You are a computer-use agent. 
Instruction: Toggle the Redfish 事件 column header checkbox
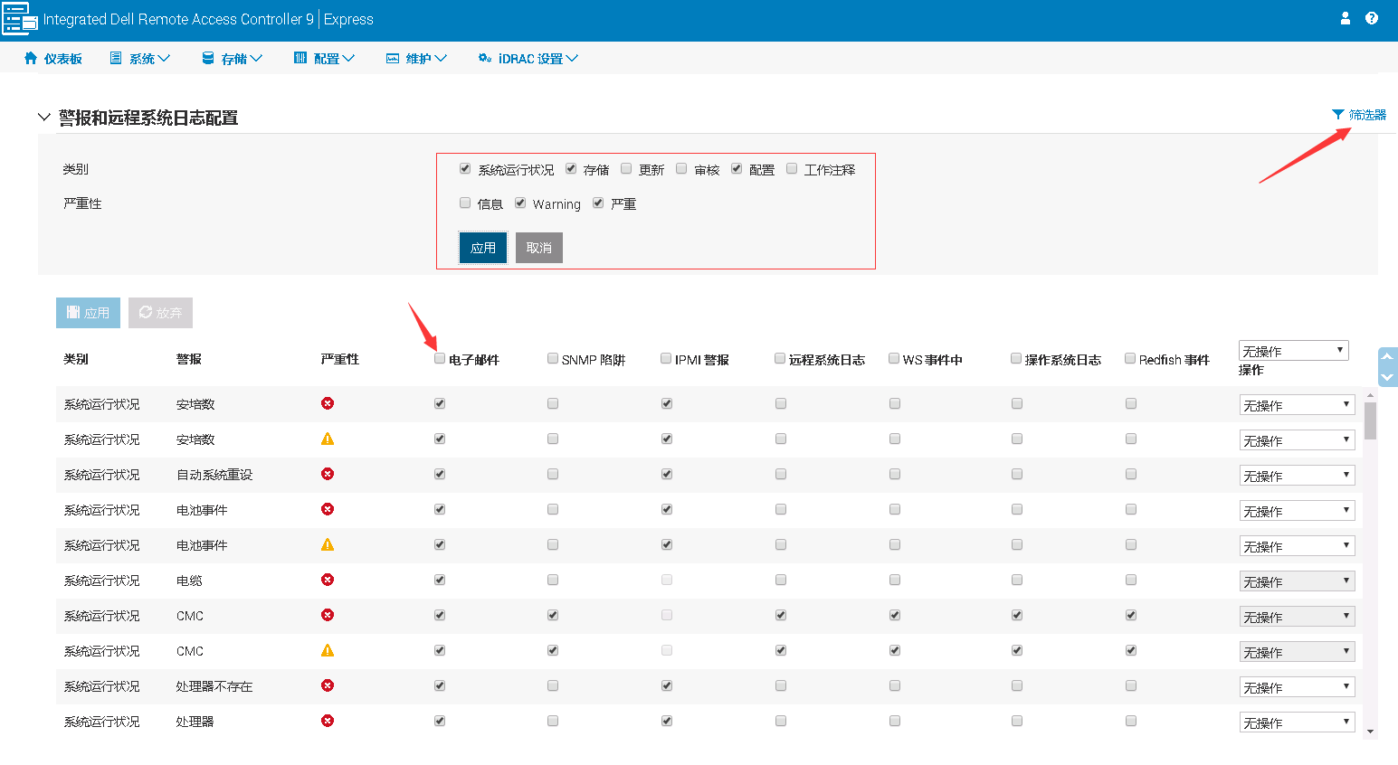[1130, 358]
